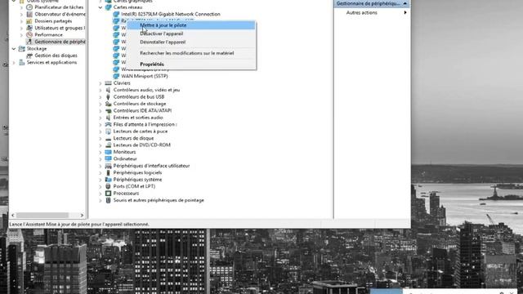The height and width of the screenshot is (294, 523).
Task: Click the Contrôleurs audio, vidéo et jeu icon
Action: [x=108, y=90]
